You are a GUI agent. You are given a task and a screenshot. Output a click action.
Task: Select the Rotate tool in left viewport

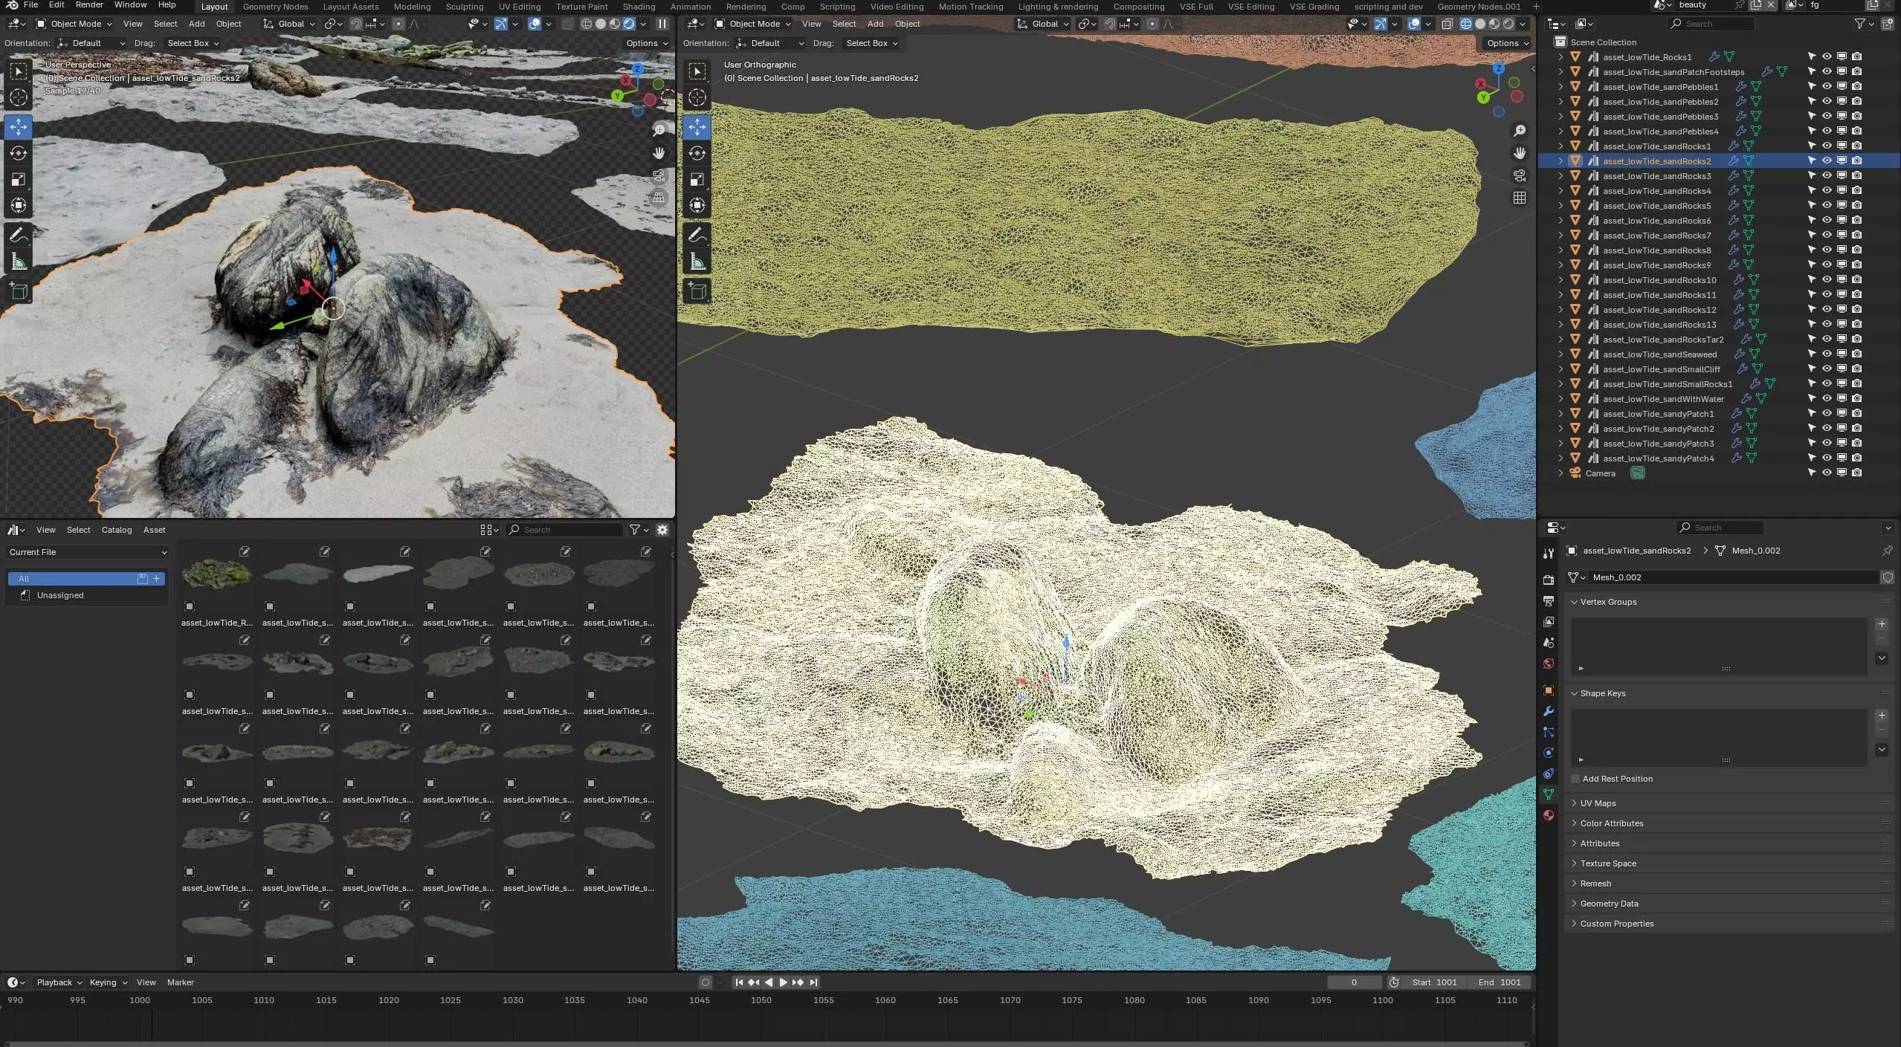pos(19,153)
